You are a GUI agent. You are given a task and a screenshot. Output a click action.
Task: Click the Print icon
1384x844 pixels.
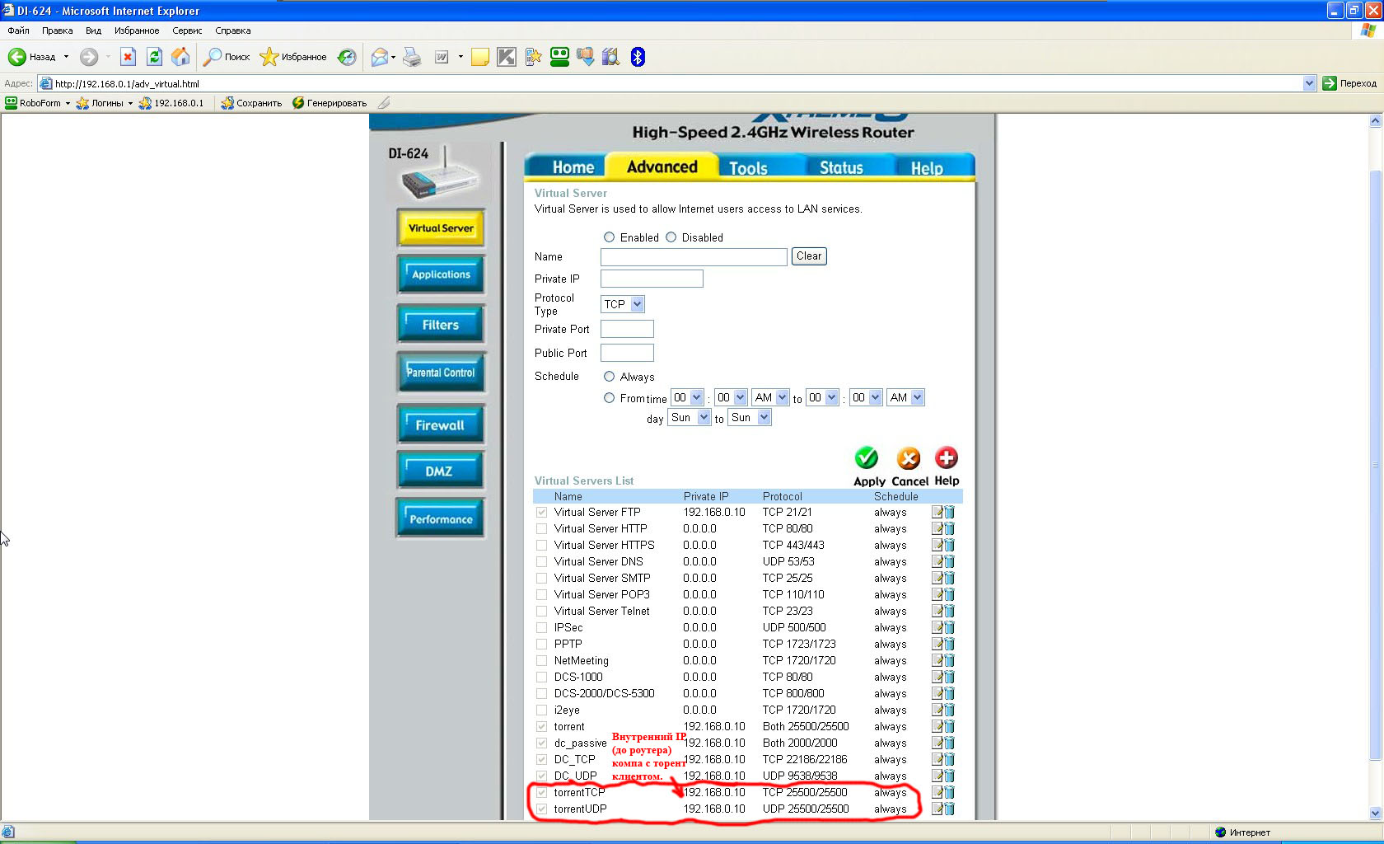tap(412, 57)
